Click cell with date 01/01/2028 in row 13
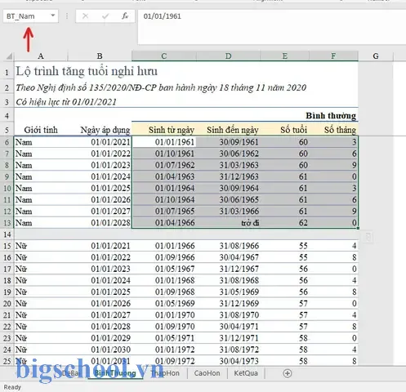The height and width of the screenshot is (392, 406). (100, 223)
